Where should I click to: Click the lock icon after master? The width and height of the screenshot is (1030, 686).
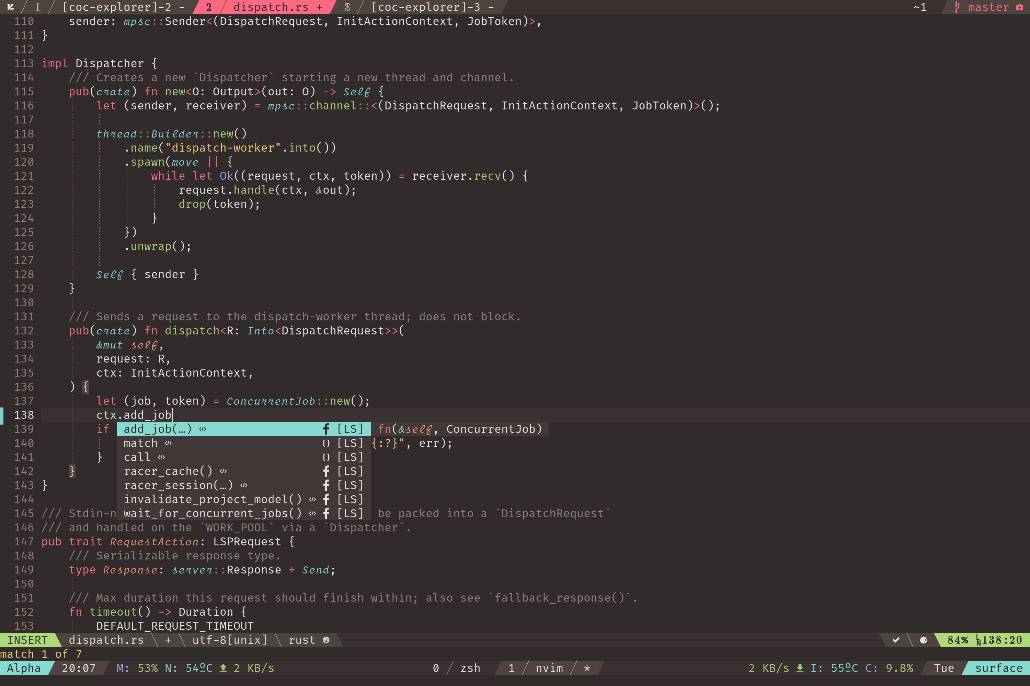1019,7
